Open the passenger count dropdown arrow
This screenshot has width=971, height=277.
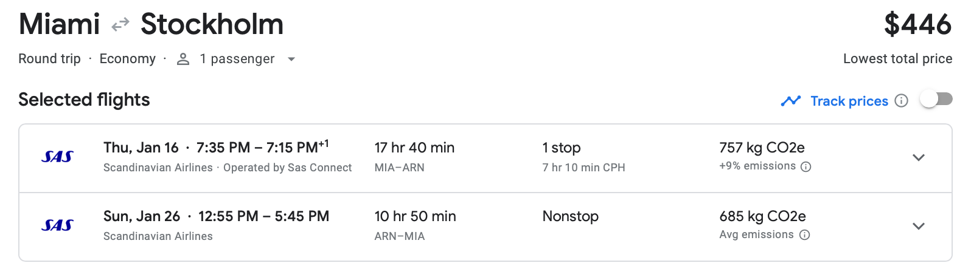point(291,59)
